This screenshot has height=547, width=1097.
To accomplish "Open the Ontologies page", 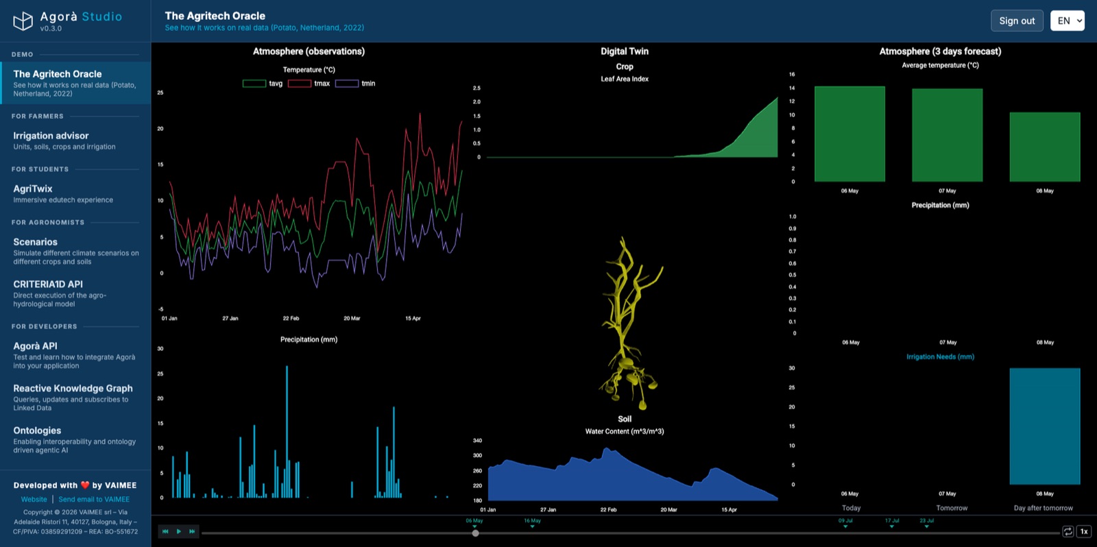I will coord(75,440).
